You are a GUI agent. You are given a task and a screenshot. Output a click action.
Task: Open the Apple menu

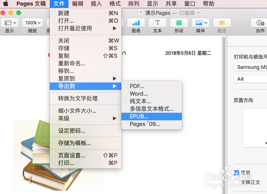click(6, 4)
